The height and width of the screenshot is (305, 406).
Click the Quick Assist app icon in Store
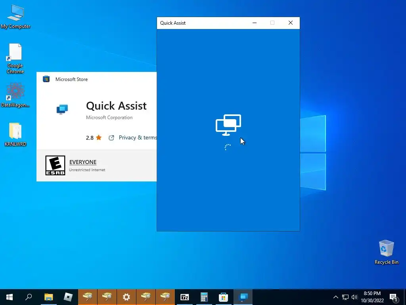tap(62, 109)
